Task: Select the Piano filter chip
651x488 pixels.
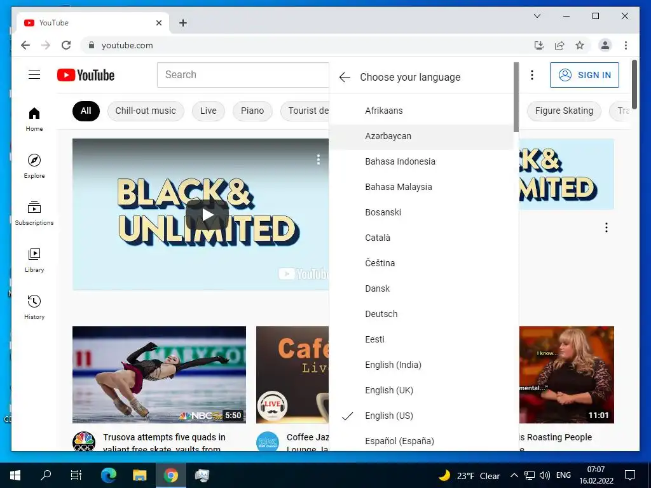Action: tap(252, 111)
